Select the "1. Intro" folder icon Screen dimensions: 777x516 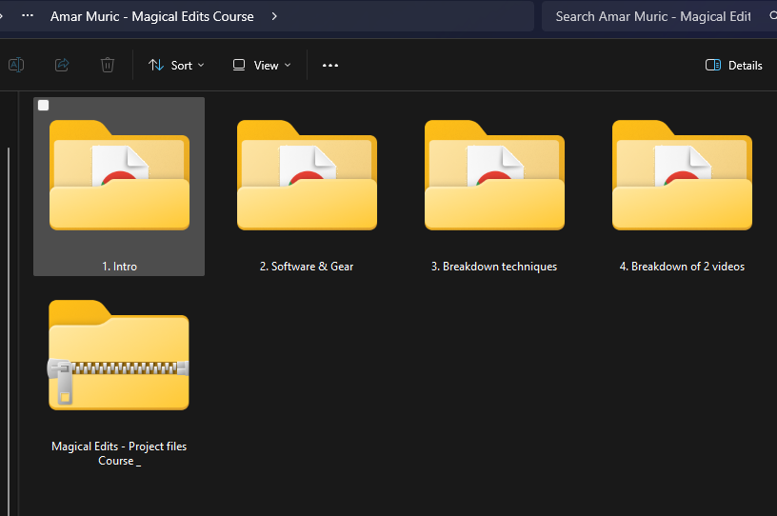pos(119,175)
